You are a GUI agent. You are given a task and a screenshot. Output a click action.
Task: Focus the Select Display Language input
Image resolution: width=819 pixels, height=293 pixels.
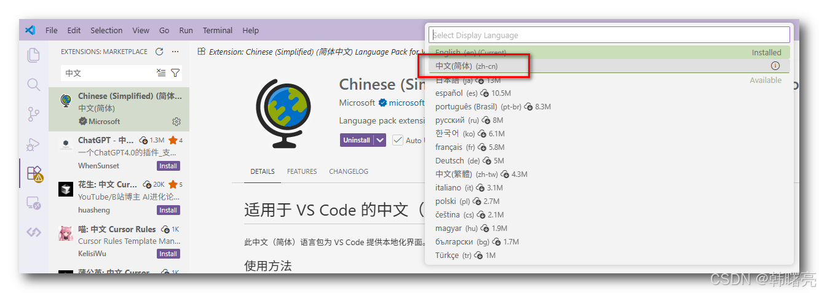point(609,35)
